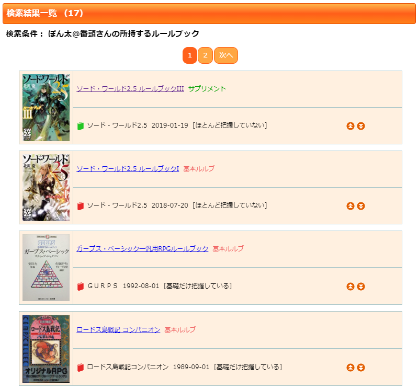The height and width of the screenshot is (389, 418).
Task: Move GURPS Basic rulebook up
Action: (x=351, y=287)
